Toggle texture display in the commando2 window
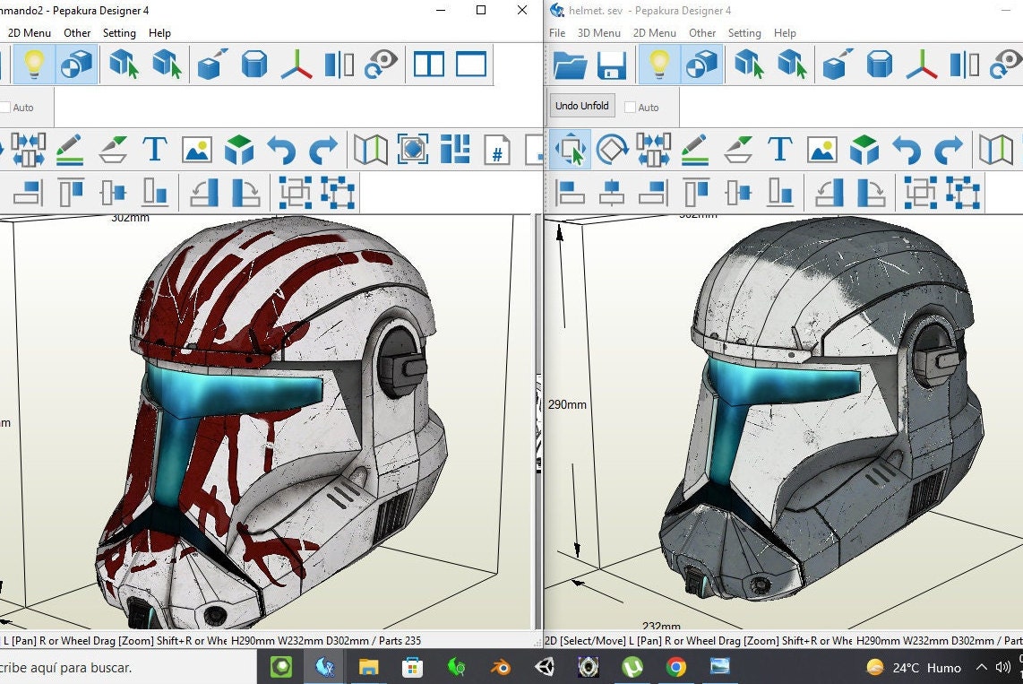1023x684 pixels. 77,65
